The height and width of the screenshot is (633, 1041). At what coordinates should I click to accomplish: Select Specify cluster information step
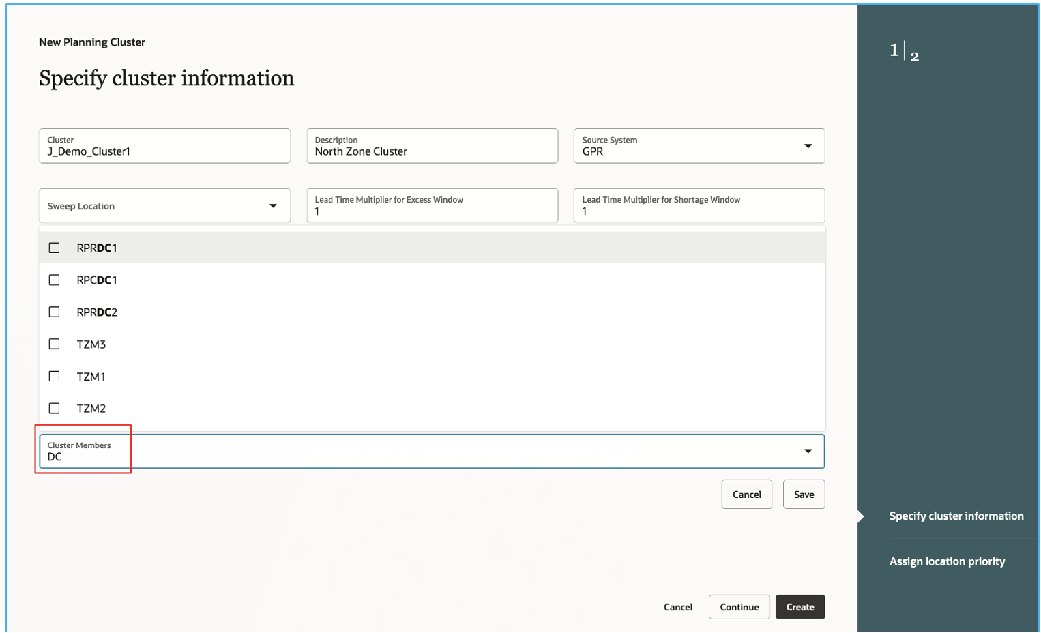pos(956,516)
